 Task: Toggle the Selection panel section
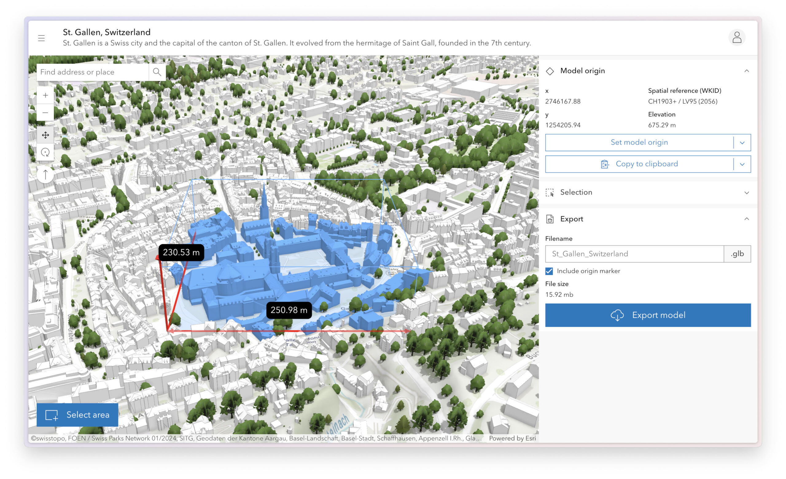click(746, 193)
